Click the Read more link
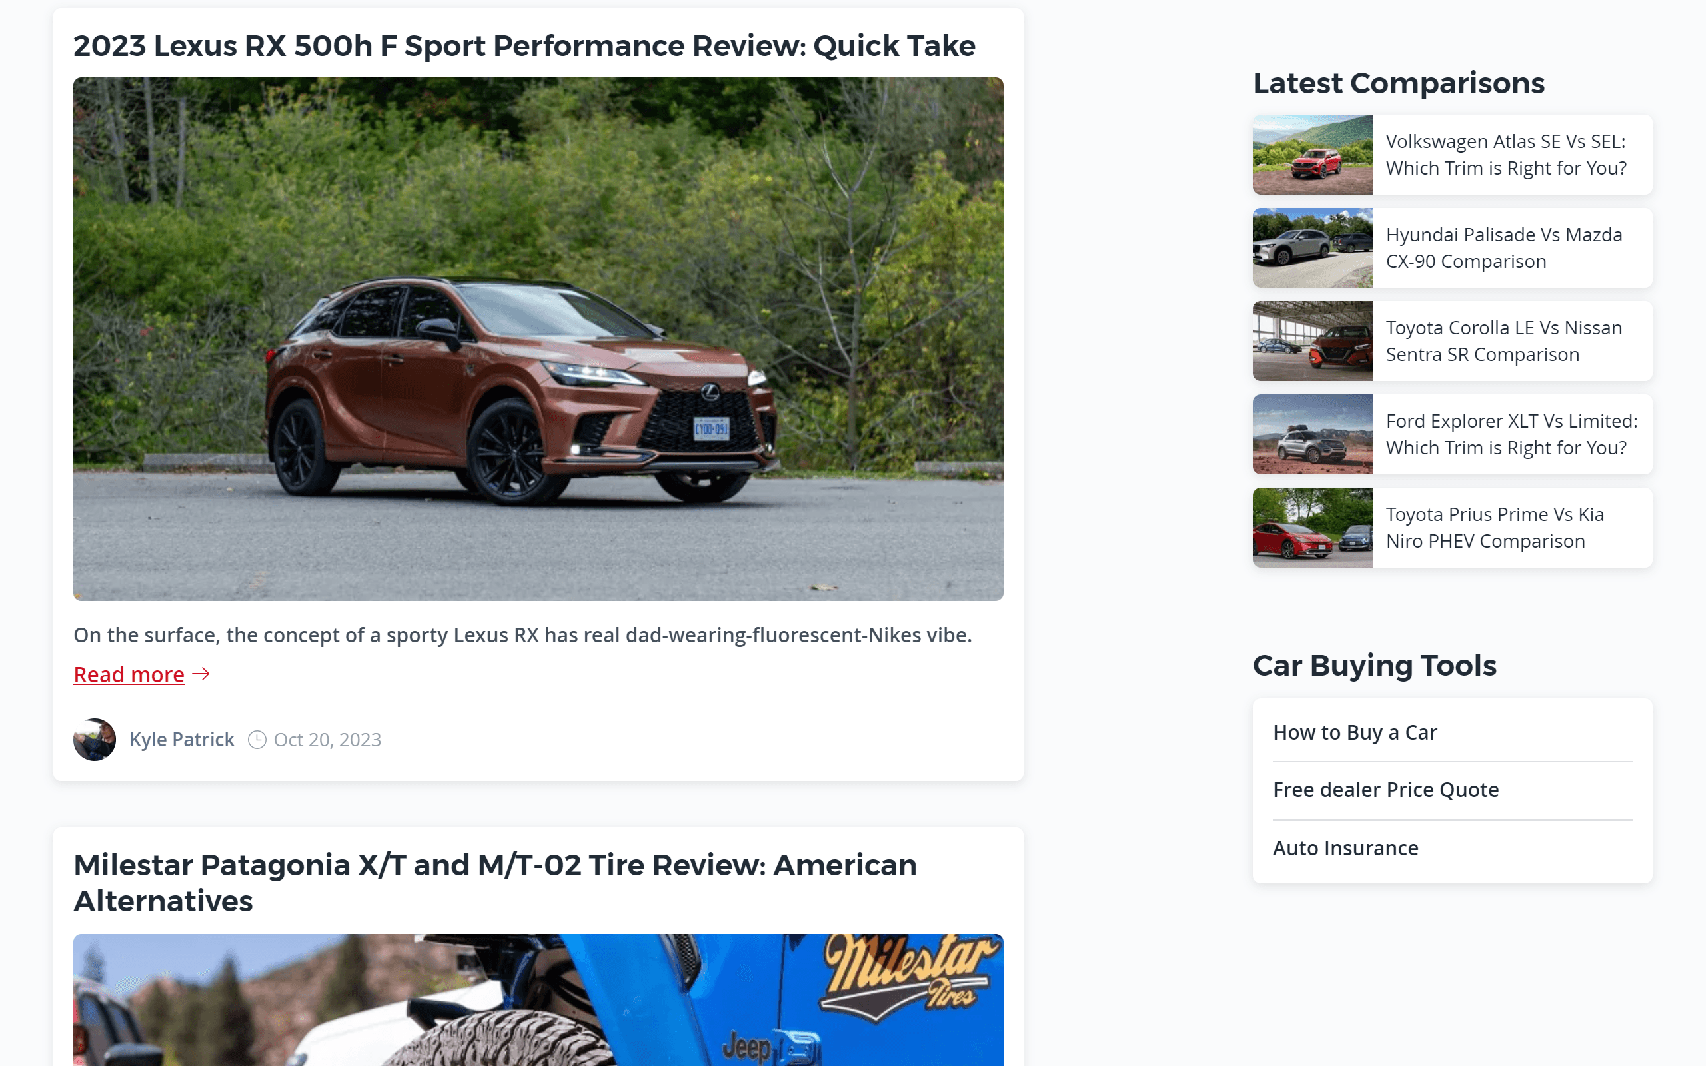The width and height of the screenshot is (1706, 1066). [129, 675]
